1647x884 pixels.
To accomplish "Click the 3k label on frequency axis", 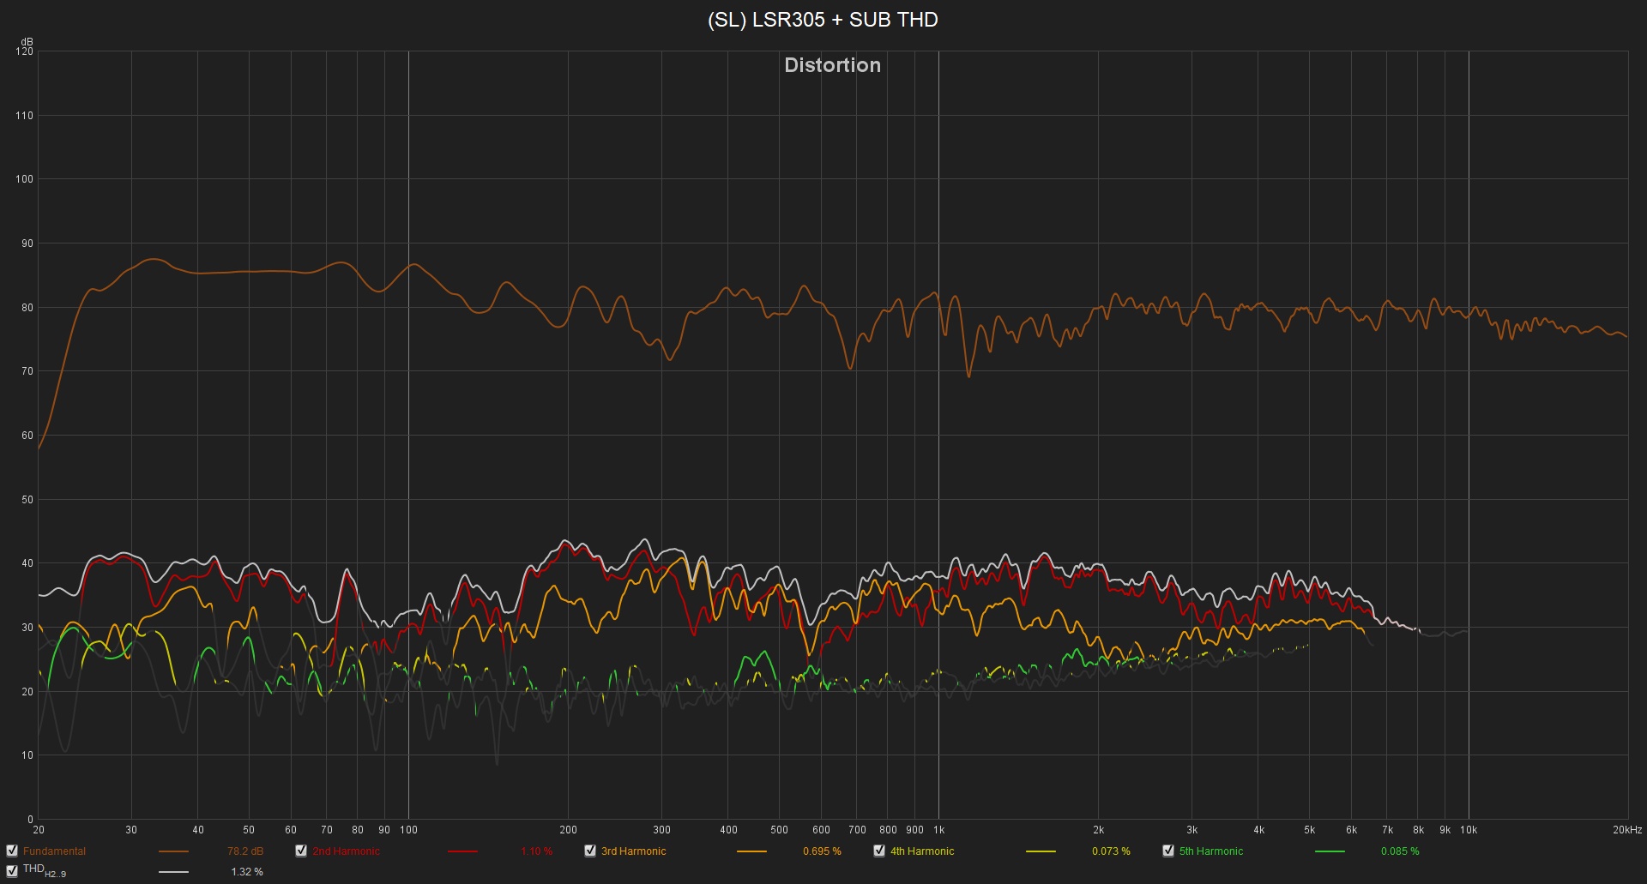I will tap(1192, 830).
